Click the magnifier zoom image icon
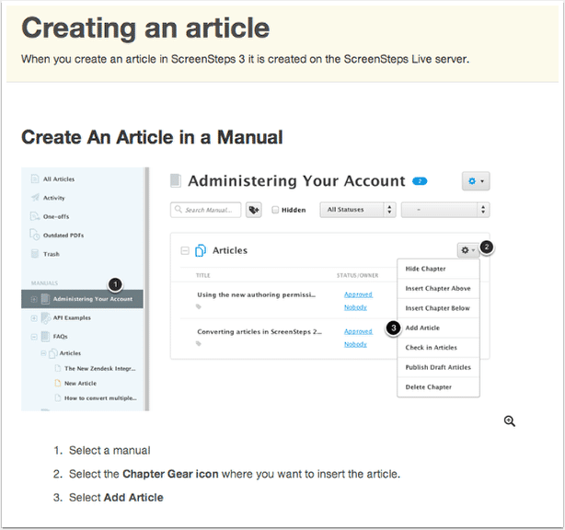 point(509,421)
